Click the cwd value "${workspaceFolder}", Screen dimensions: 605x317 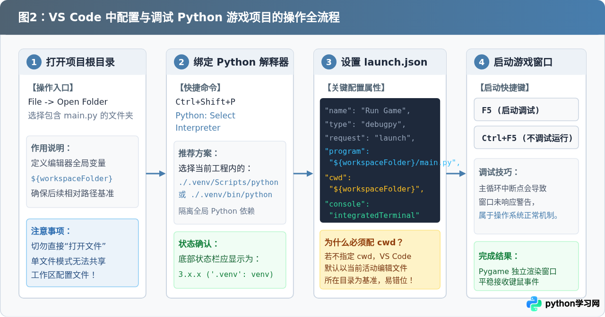click(x=377, y=189)
